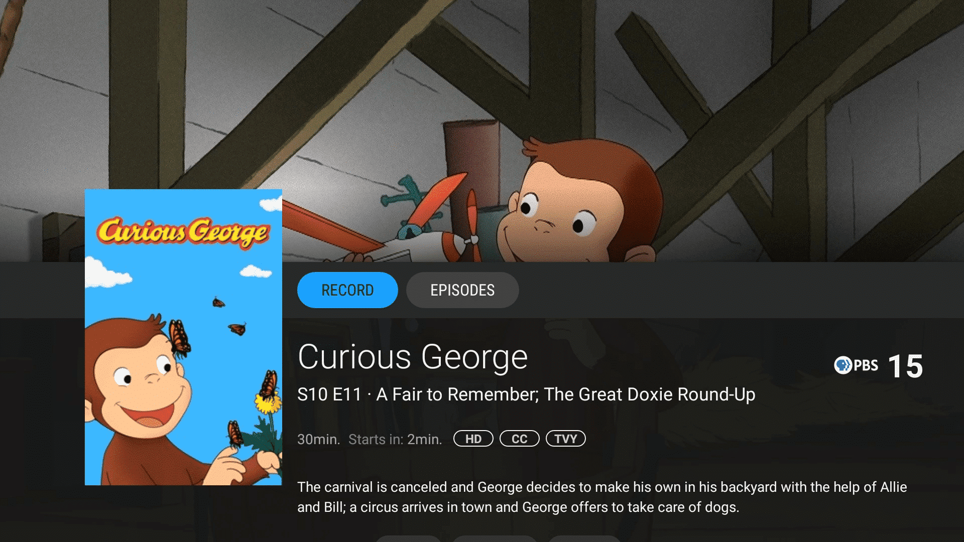Click the CC closed captions badge
The image size is (964, 542).
click(x=520, y=439)
